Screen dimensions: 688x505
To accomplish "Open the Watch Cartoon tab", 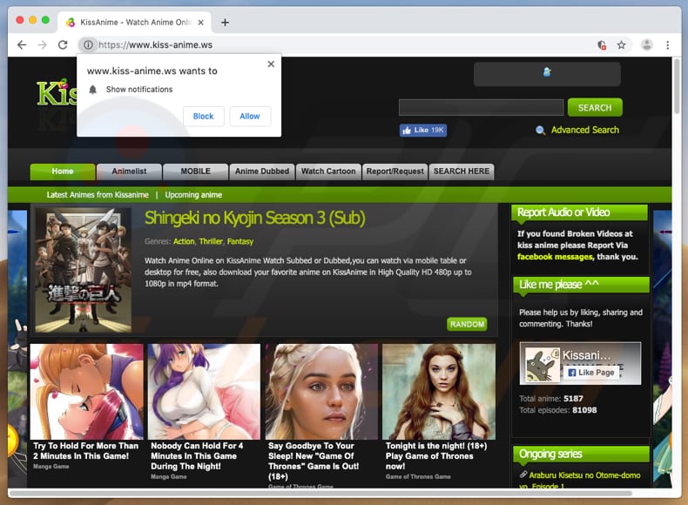I will (328, 172).
